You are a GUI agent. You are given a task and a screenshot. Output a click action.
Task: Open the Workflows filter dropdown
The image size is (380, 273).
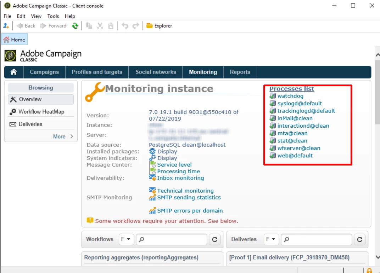coord(126,239)
